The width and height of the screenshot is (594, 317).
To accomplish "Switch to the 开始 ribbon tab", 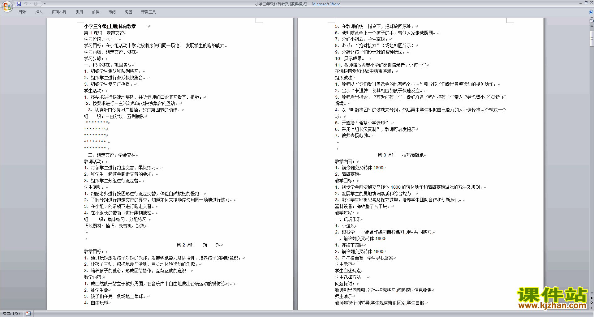I will coord(23,12).
